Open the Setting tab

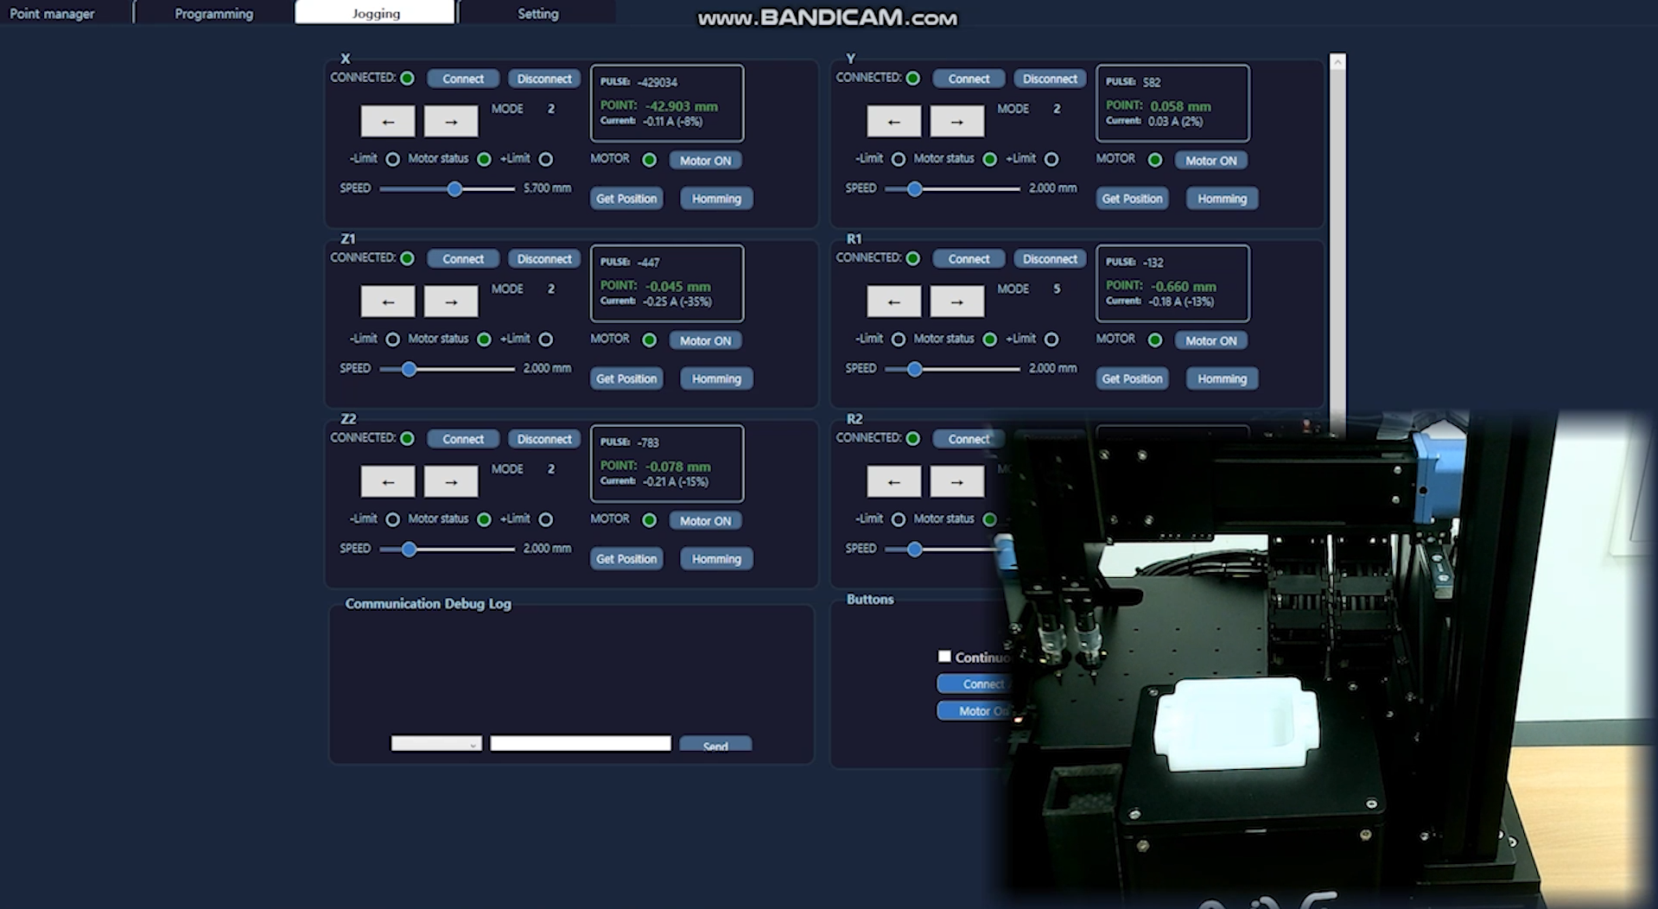click(537, 13)
